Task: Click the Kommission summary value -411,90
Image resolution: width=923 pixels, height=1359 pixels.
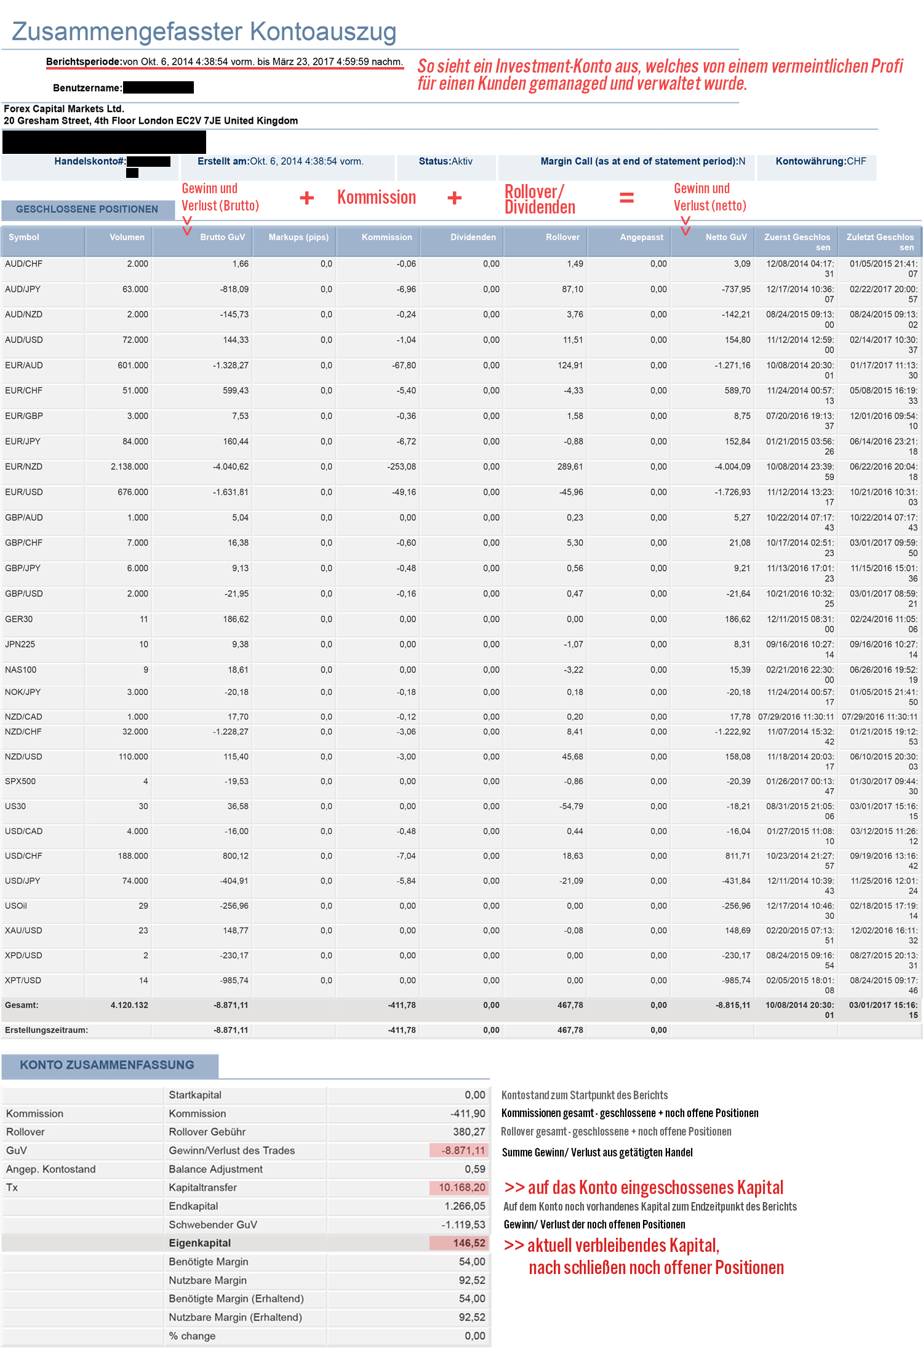Action: point(468,1113)
